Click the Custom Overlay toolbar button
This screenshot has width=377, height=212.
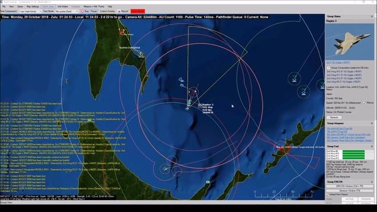(x=107, y=11)
